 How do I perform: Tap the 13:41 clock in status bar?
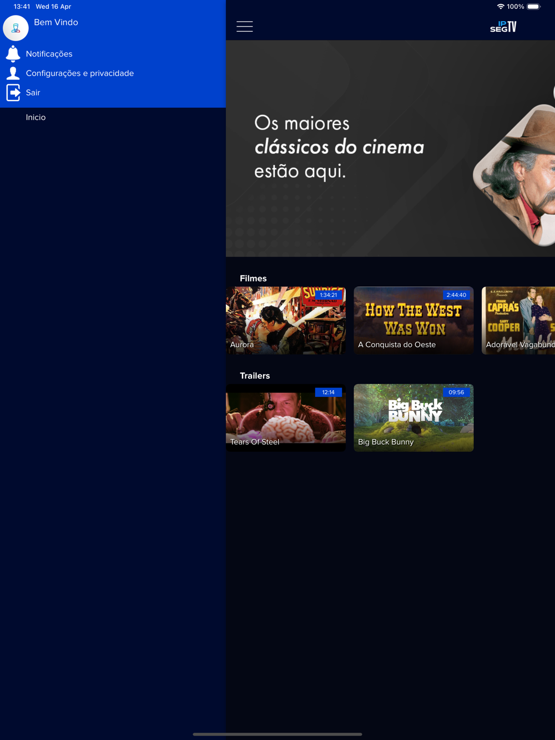22,7
